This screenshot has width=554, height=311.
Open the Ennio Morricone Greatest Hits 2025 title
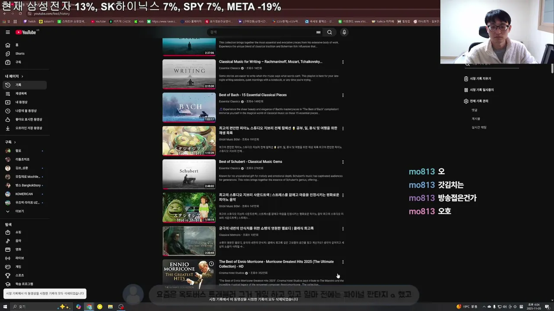276,264
